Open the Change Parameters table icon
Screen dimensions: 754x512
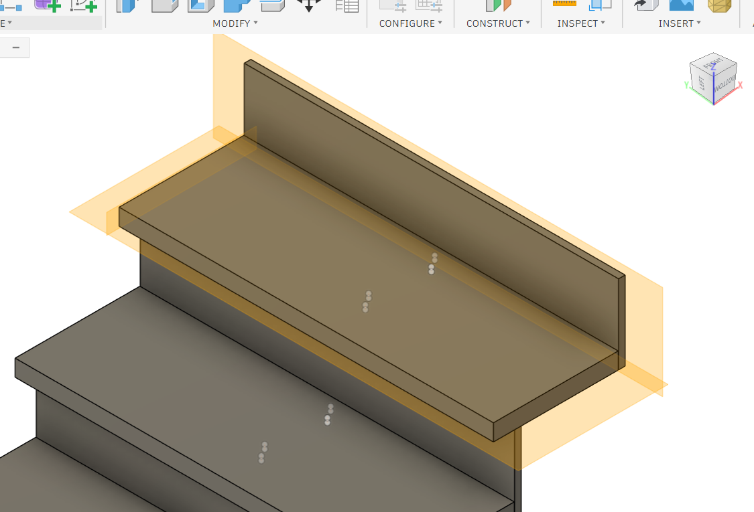click(x=347, y=5)
